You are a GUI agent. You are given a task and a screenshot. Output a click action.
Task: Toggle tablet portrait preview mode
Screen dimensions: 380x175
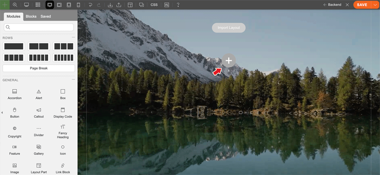coord(69,5)
